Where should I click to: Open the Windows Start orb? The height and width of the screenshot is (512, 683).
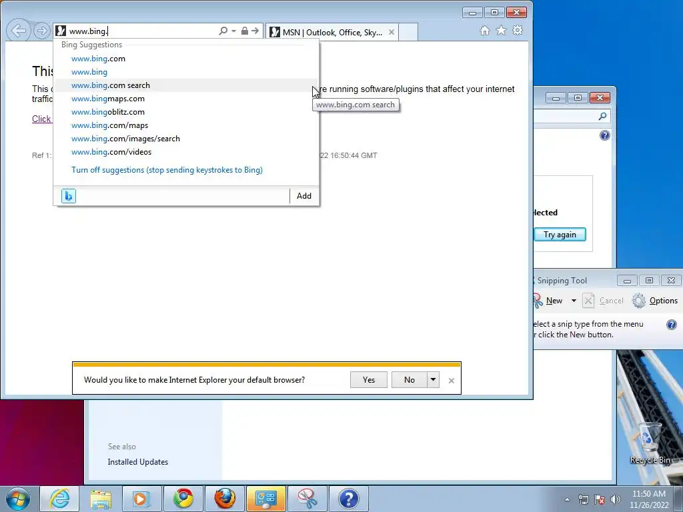click(x=18, y=499)
